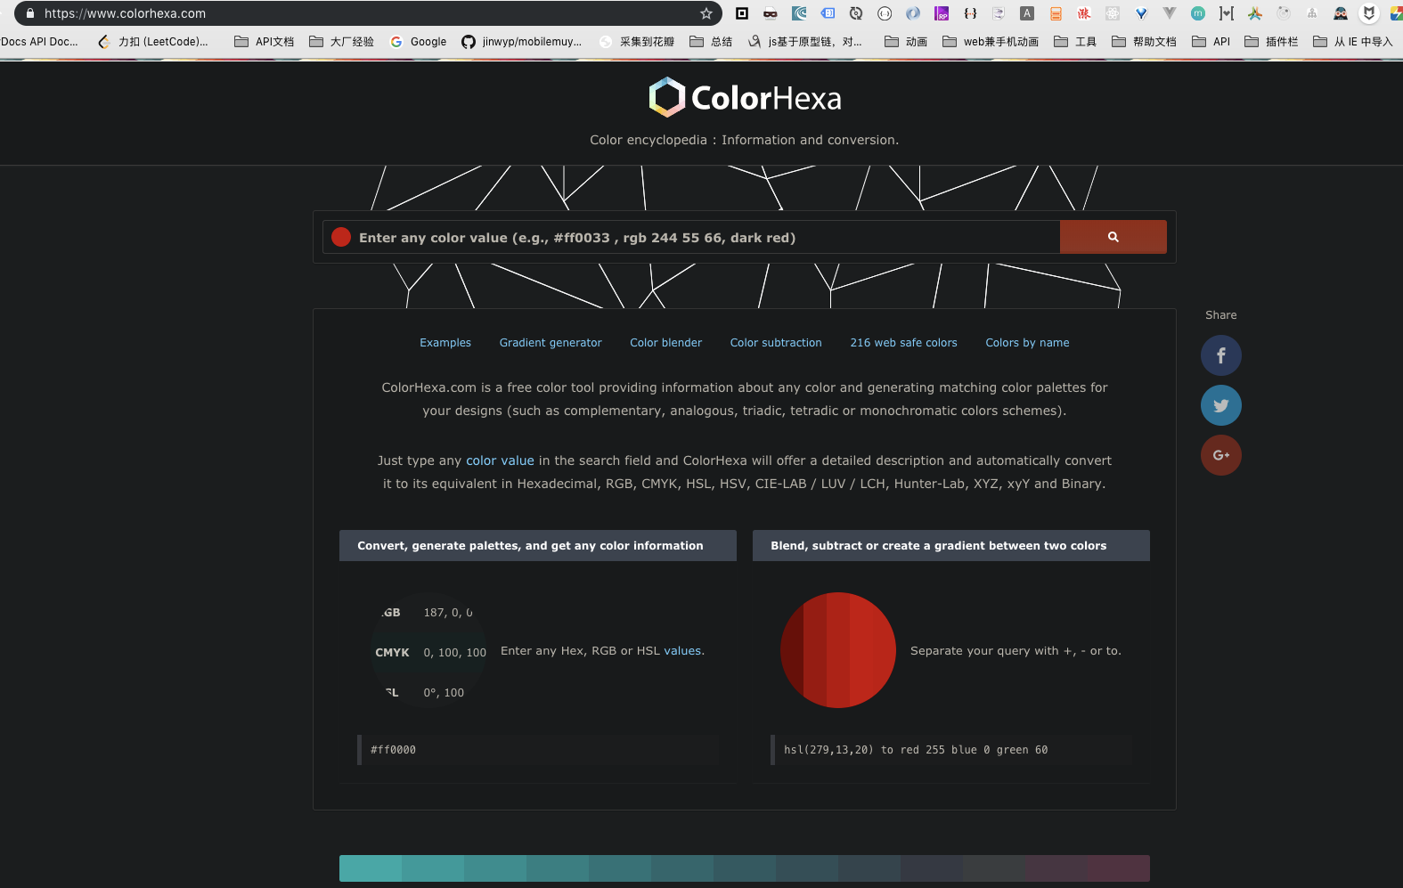Share on Facebook
The width and height of the screenshot is (1403, 888).
1221,355
